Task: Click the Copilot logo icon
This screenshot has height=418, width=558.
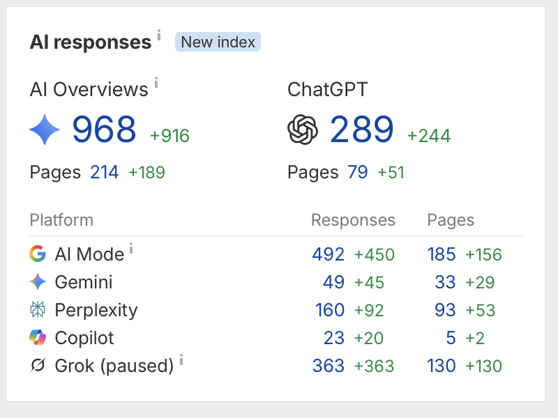Action: (x=38, y=337)
